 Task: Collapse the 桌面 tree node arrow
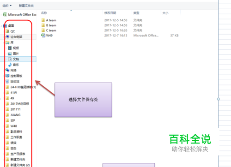coord(1,26)
